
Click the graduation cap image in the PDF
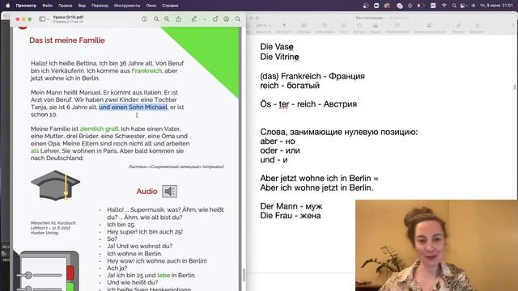[x=56, y=185]
